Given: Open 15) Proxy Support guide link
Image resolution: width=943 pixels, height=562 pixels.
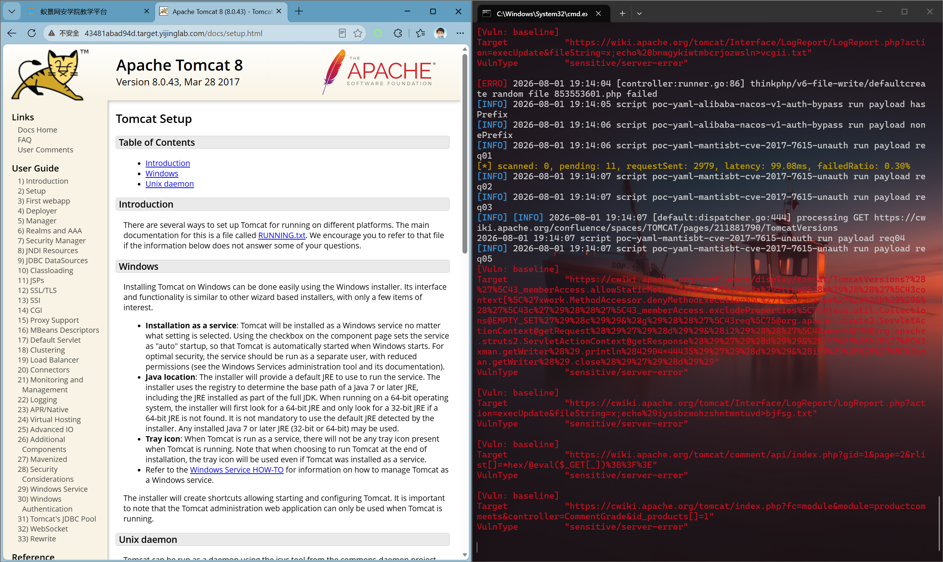Looking at the screenshot, I should pos(48,320).
